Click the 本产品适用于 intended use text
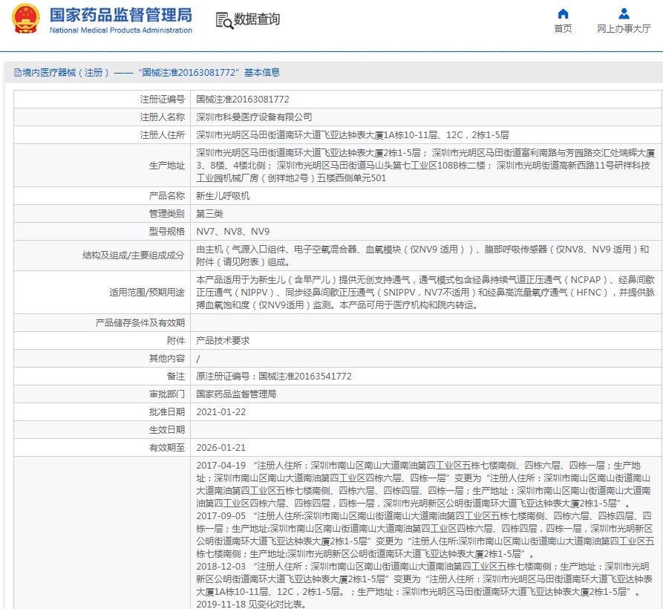This screenshot has height=609, width=663. 425,292
